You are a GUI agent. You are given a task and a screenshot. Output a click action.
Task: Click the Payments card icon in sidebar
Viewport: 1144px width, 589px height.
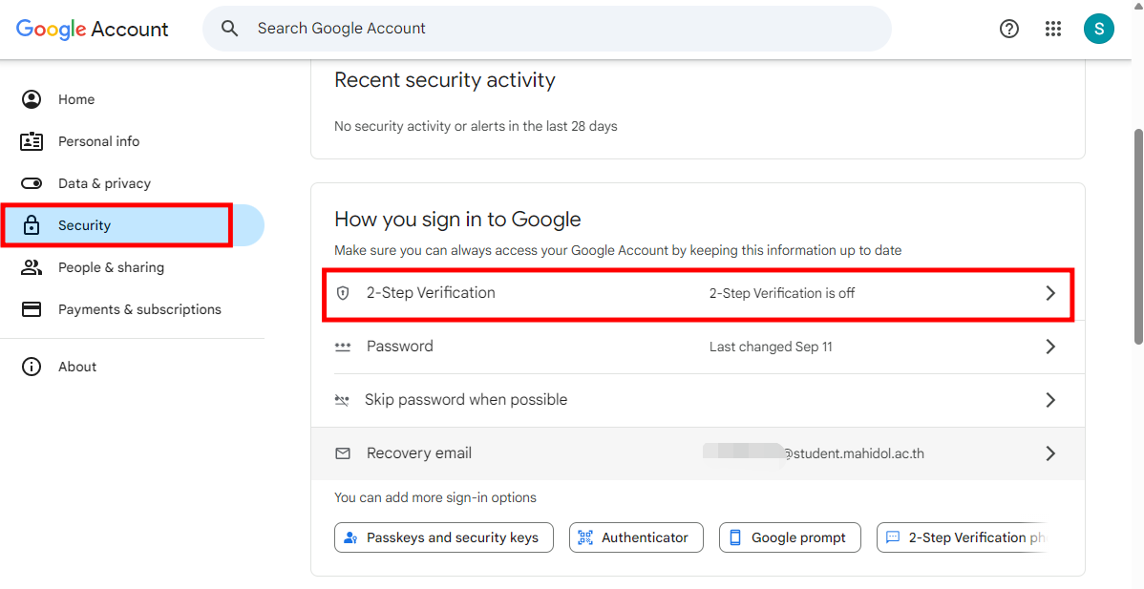[32, 309]
